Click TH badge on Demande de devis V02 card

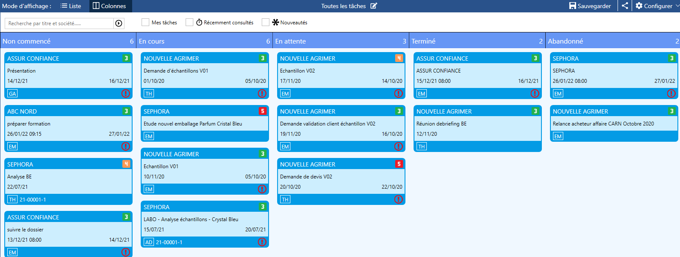285,199
